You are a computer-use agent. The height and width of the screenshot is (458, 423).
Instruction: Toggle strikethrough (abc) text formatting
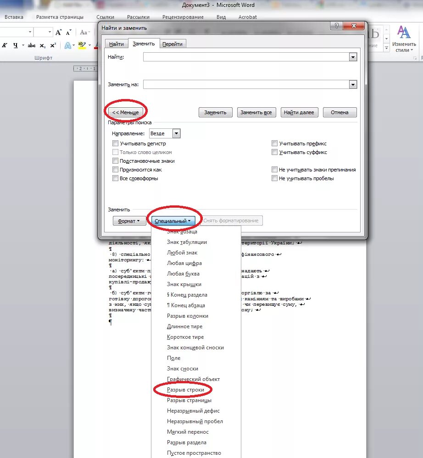(x=31, y=45)
